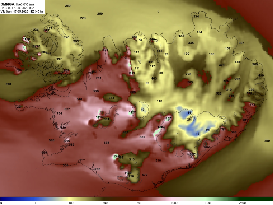Viewport: 273px width, 205px height.
Task: Click the '228' value in the central highlands
Action: (188, 74)
